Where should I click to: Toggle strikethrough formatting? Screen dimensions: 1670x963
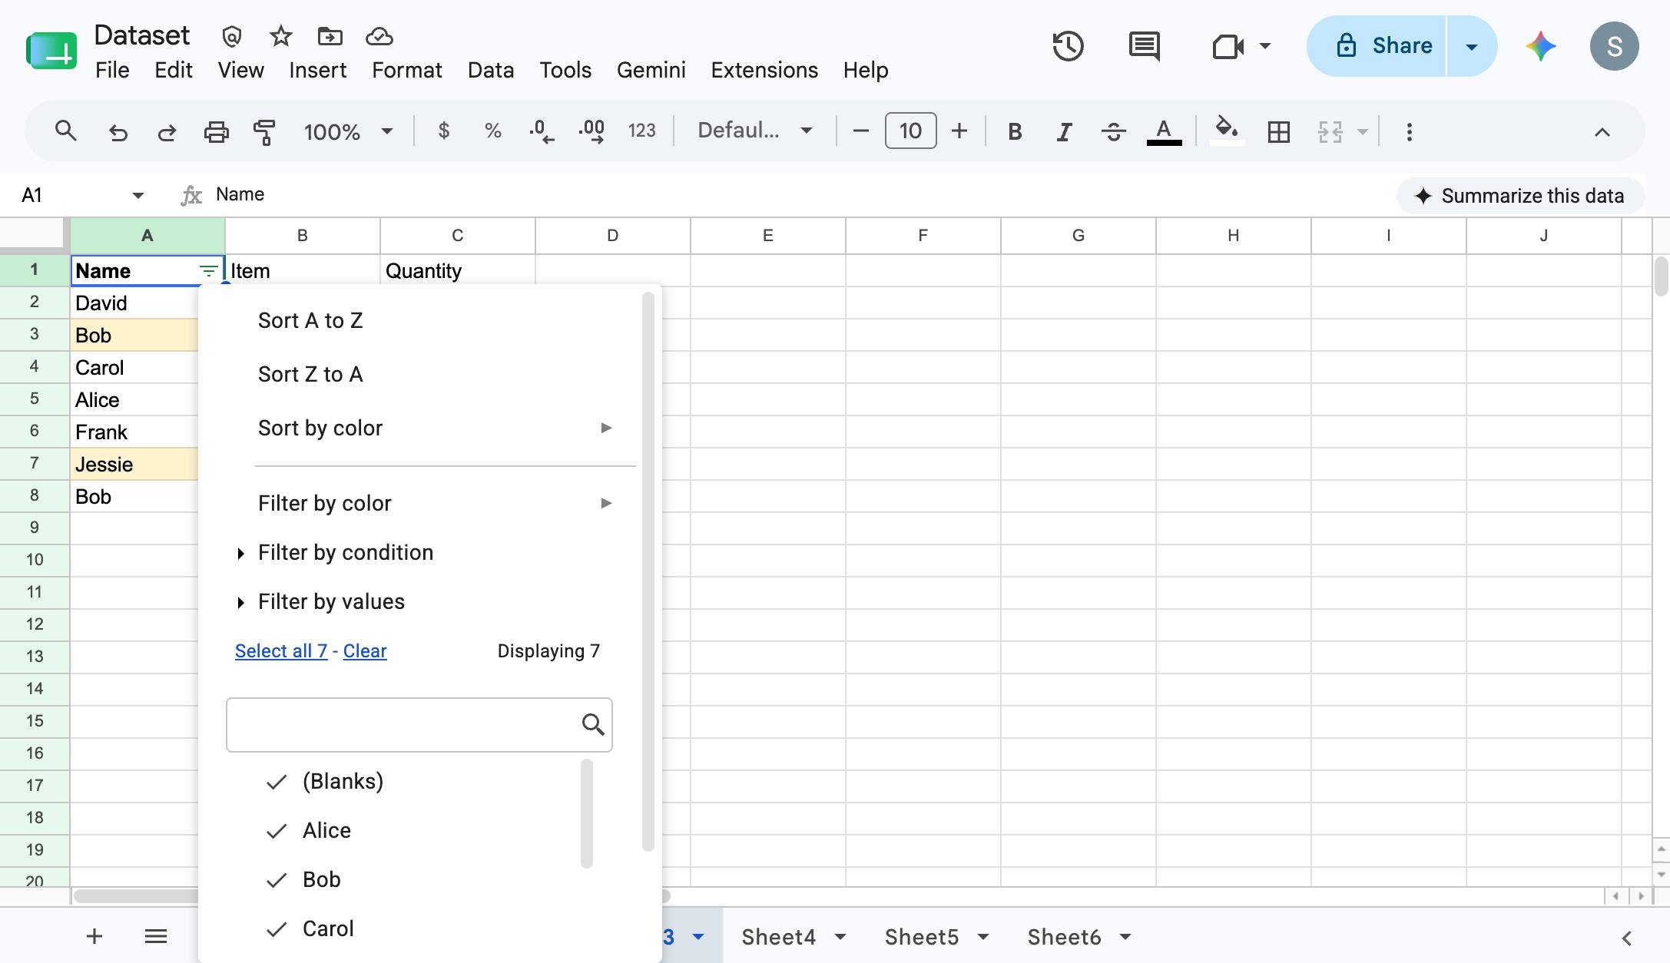(1113, 132)
